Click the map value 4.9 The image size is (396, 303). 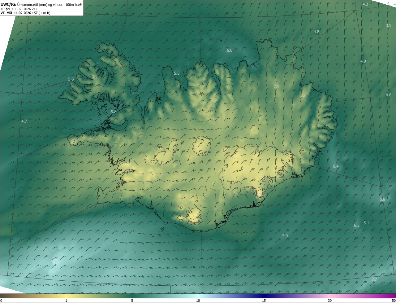click(x=363, y=61)
